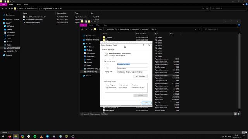The height and width of the screenshot is (139, 248).
Task: Open Windows Start menu
Action: pos(3,136)
